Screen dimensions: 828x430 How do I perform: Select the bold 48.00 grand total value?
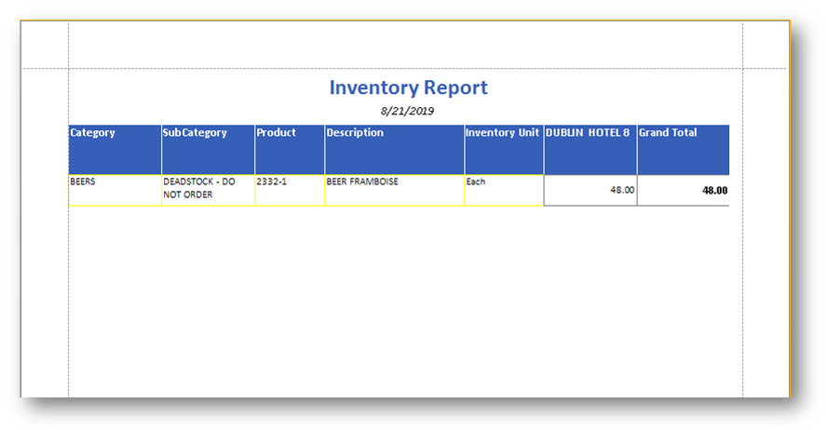click(x=714, y=190)
